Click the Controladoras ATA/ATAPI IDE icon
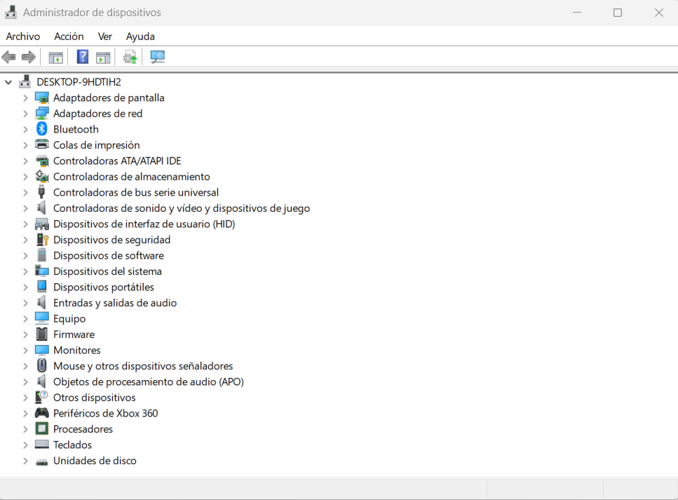The height and width of the screenshot is (500, 678). tap(42, 161)
